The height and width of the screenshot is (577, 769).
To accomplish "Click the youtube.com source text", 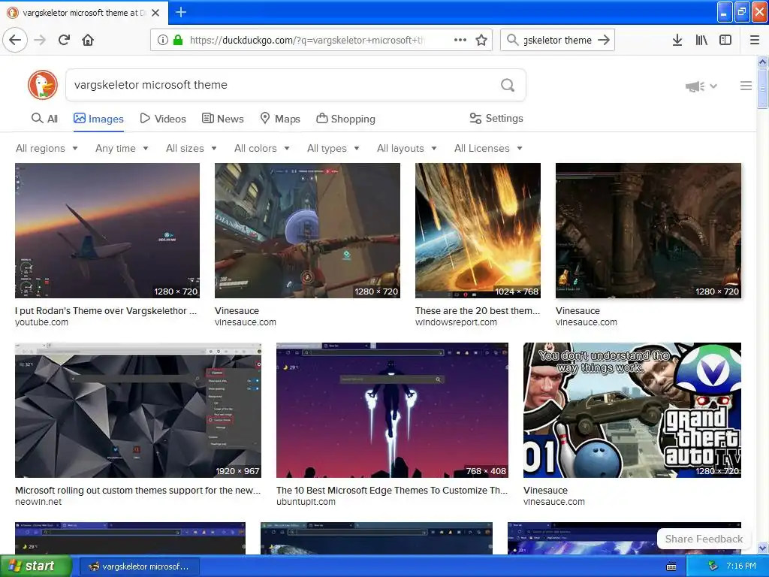I will click(42, 322).
